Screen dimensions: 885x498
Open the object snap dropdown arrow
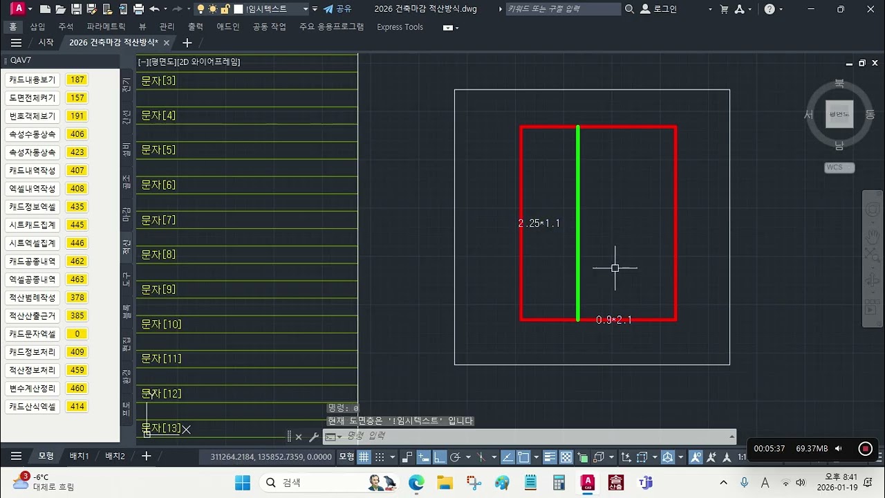tap(537, 458)
